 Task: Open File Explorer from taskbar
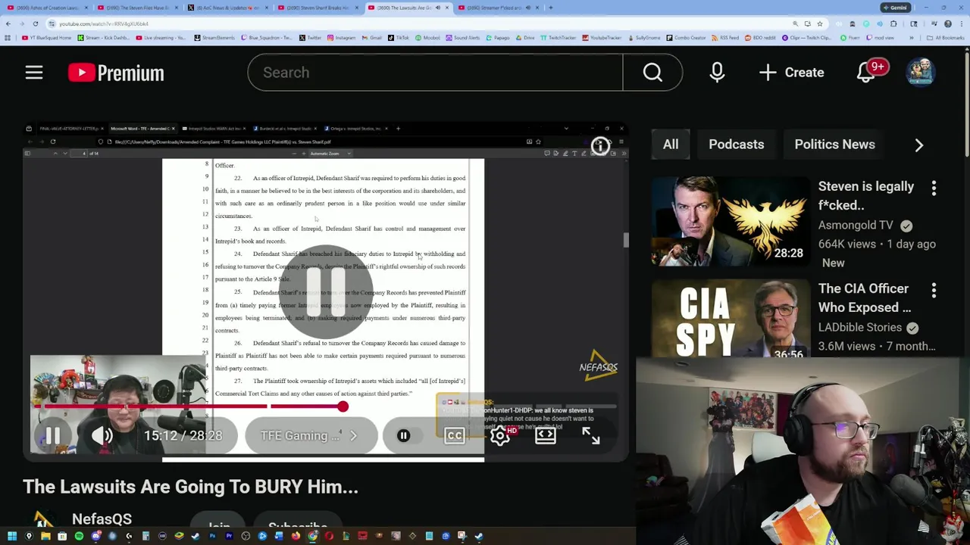click(45, 536)
